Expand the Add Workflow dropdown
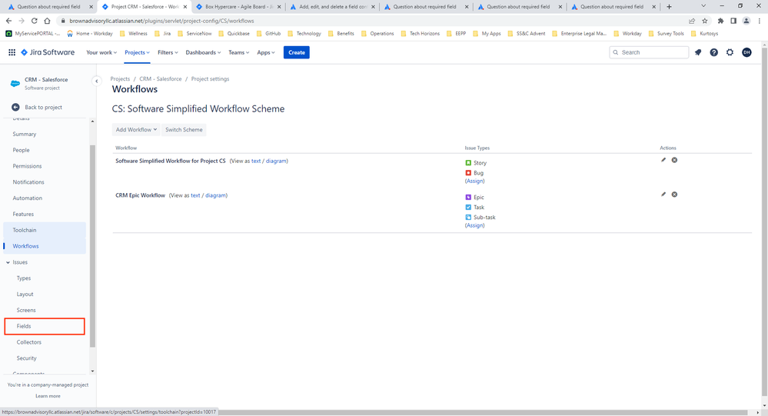This screenshot has width=768, height=416. pos(136,130)
